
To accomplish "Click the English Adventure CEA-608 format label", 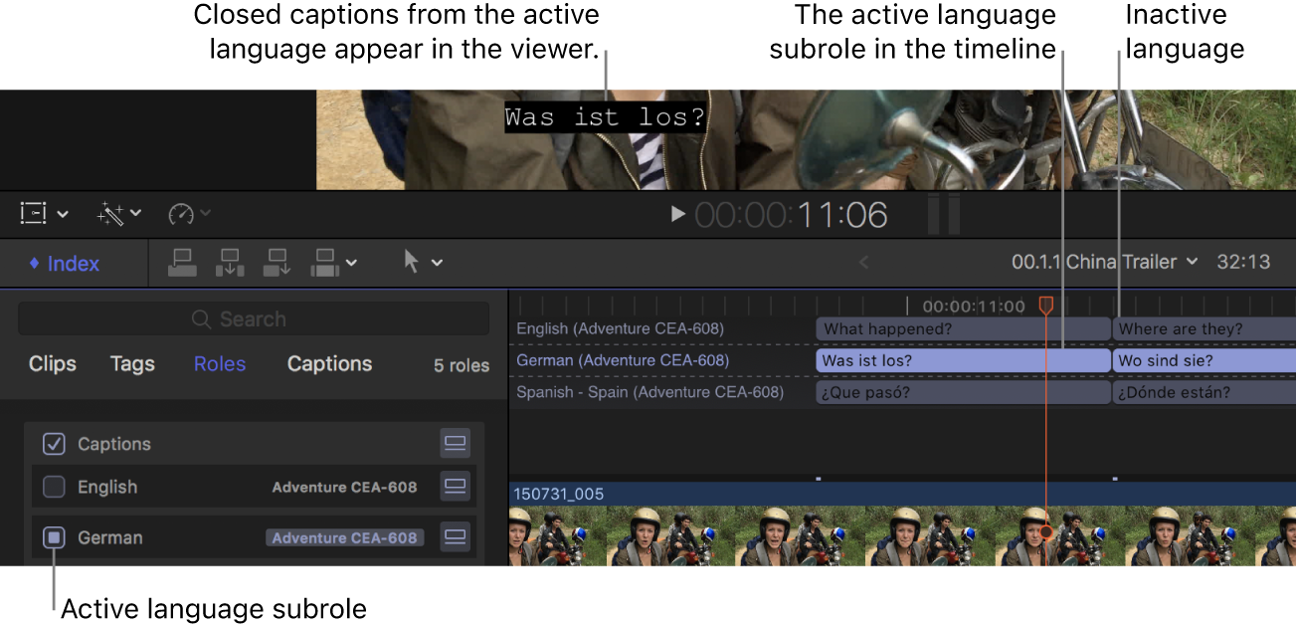I will pyautogui.click(x=344, y=488).
